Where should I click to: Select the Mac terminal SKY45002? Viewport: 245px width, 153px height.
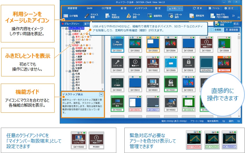171,104
